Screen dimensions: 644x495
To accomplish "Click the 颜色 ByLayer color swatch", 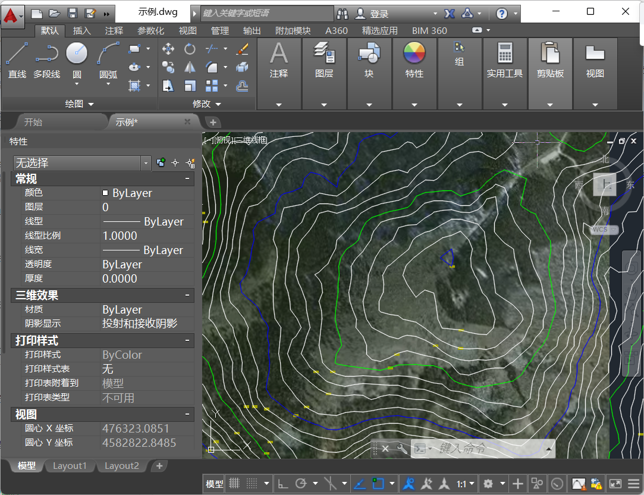I will click(x=105, y=193).
